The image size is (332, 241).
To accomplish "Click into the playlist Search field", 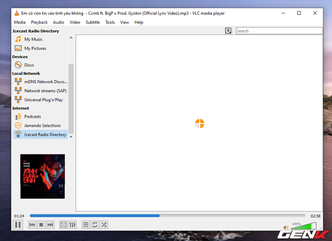I will point(279,31).
